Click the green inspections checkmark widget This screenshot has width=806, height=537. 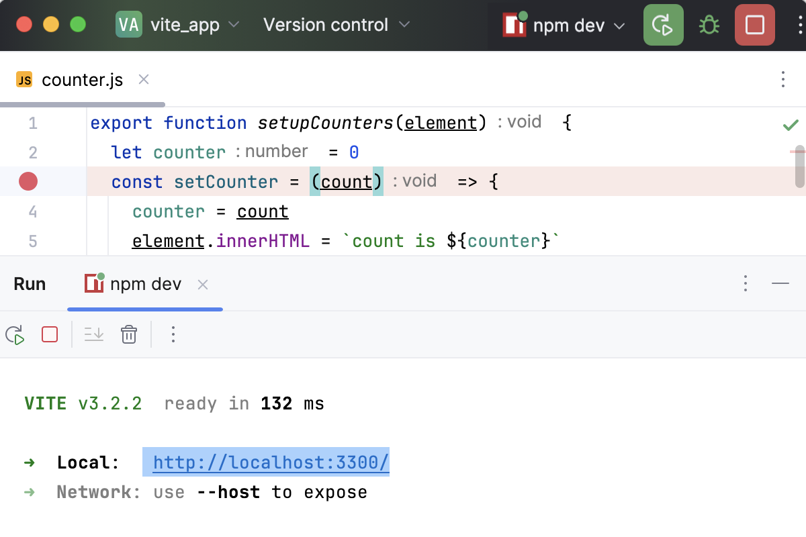click(790, 124)
